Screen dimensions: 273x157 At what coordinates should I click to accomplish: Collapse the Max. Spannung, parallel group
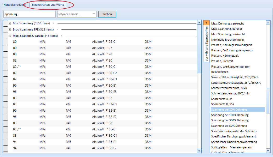[x=10, y=36]
